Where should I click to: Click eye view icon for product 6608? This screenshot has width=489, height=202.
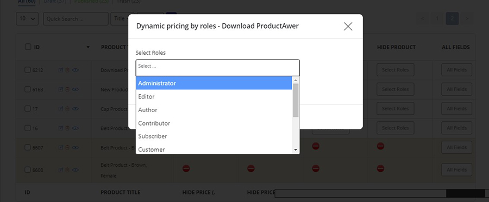(75, 170)
